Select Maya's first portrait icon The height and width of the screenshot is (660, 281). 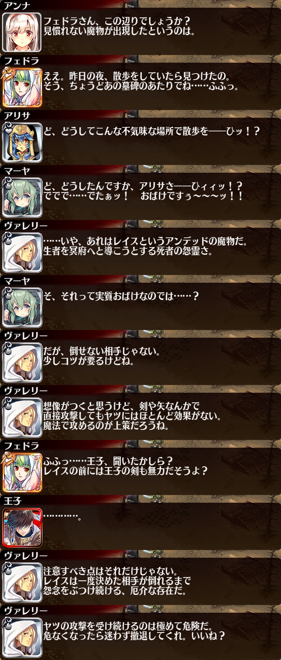(22, 197)
